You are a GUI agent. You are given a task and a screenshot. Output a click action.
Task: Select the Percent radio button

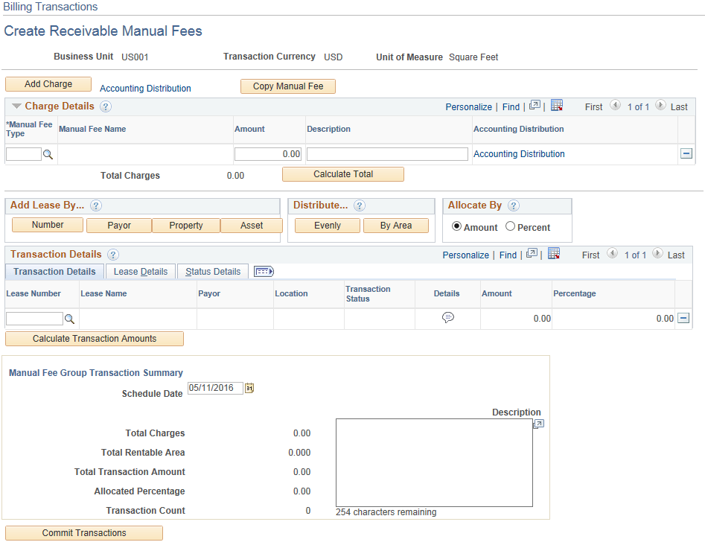(511, 227)
